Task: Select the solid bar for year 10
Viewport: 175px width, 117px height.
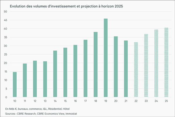Action: point(15,85)
